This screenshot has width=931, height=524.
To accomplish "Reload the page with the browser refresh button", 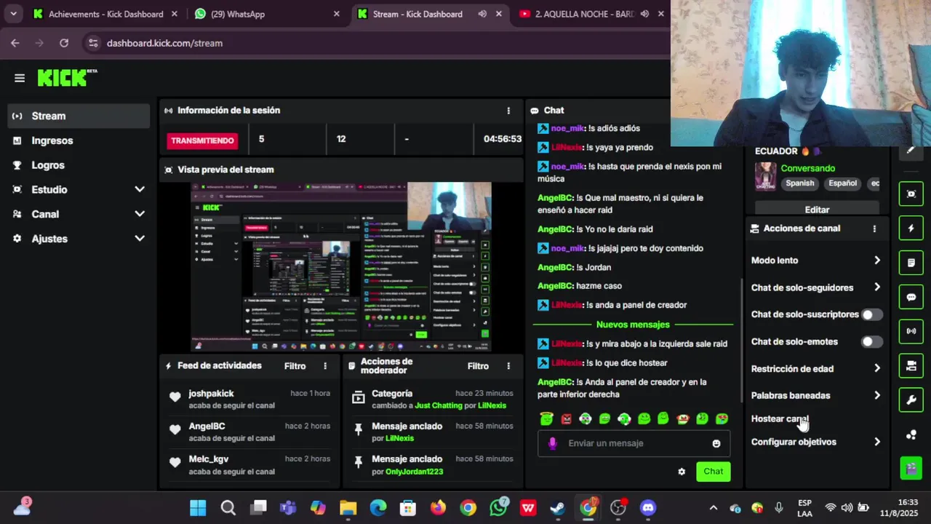I will point(64,43).
